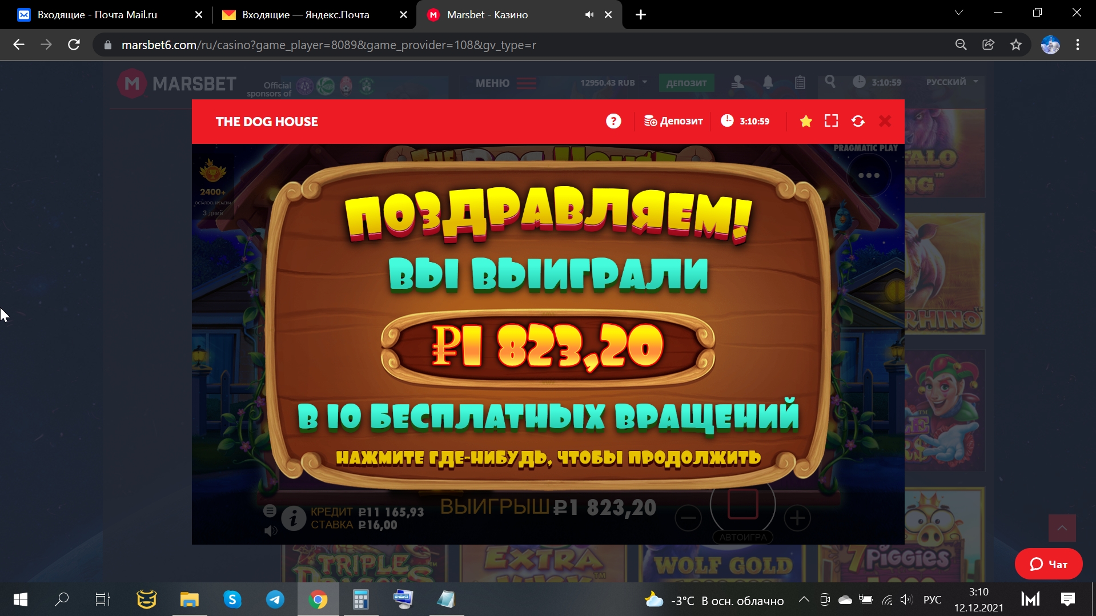Open the game help question mark icon
1096x616 pixels.
pos(613,121)
